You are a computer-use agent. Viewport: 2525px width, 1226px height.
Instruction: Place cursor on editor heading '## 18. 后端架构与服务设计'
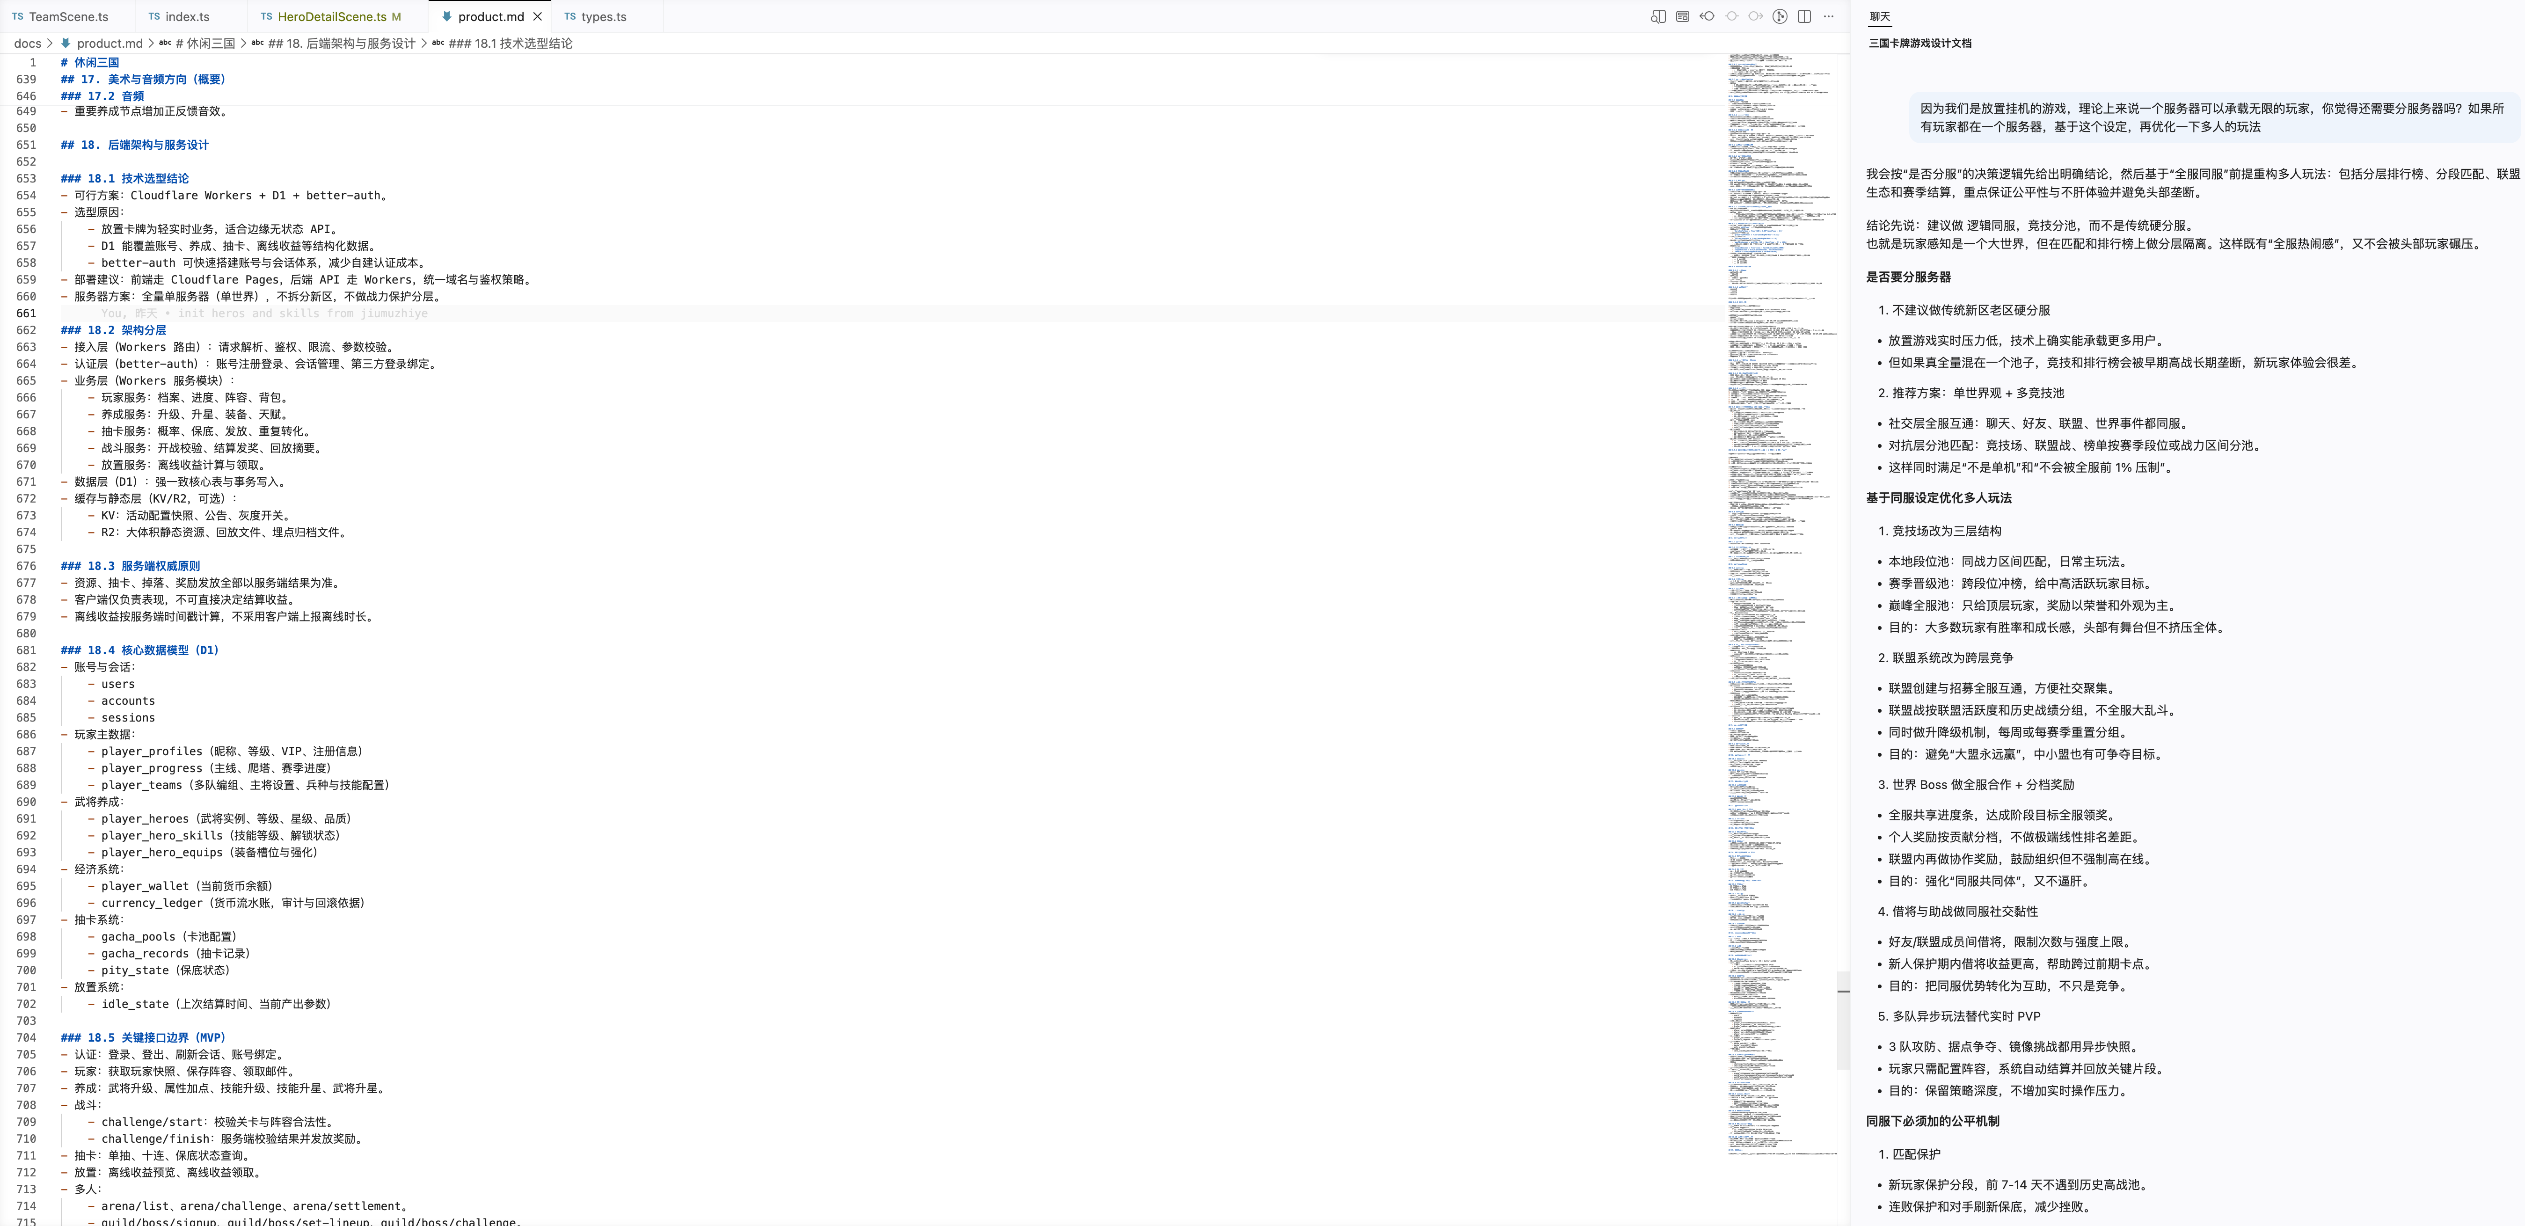pos(134,145)
